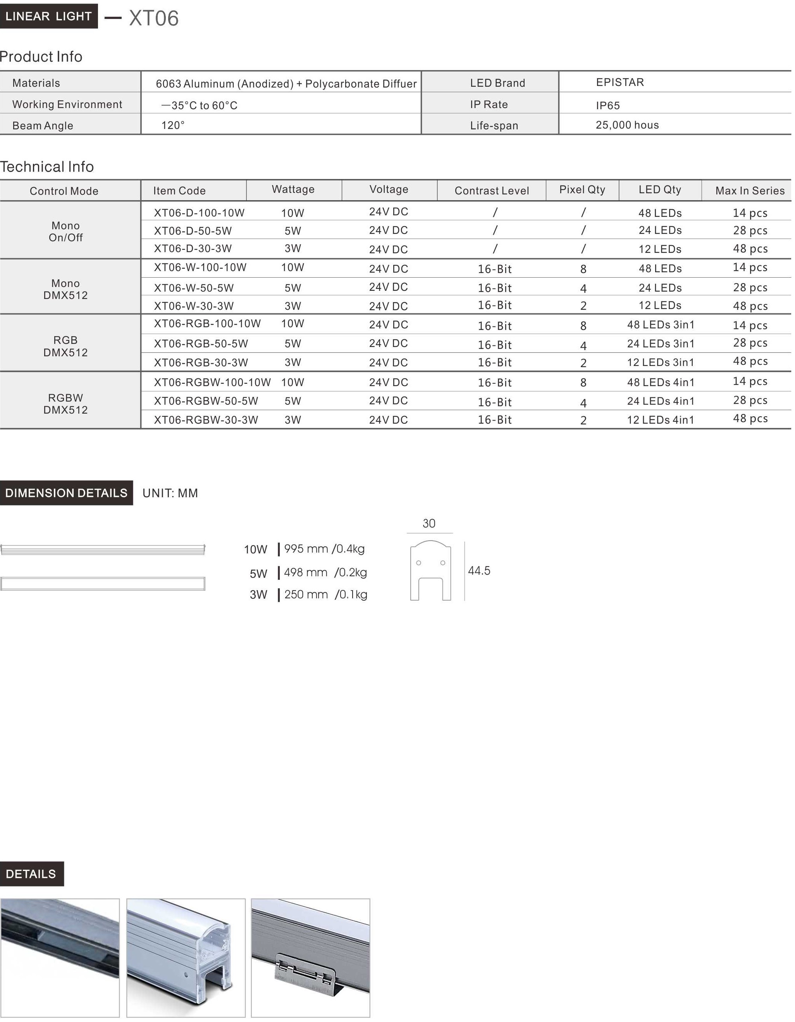Select the Working Environment label
Screen dimensions: 795x1022
(x=67, y=104)
